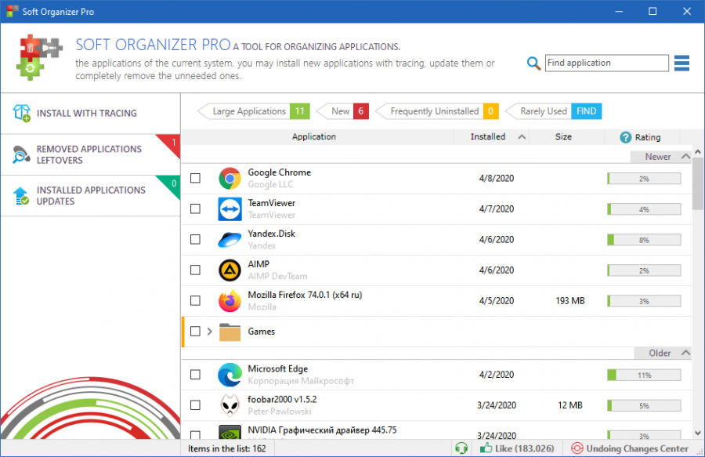
Task: Click the scrollbar down arrow
Action: pos(698,433)
